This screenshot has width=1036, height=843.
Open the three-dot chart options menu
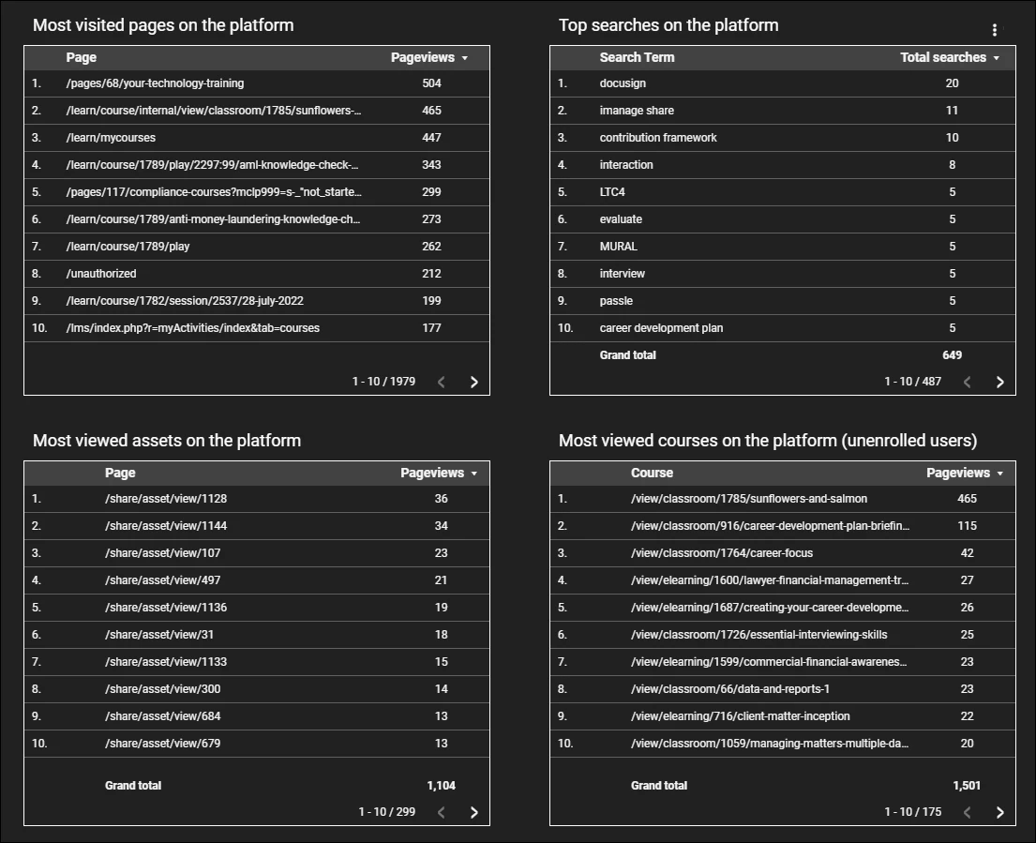[994, 30]
